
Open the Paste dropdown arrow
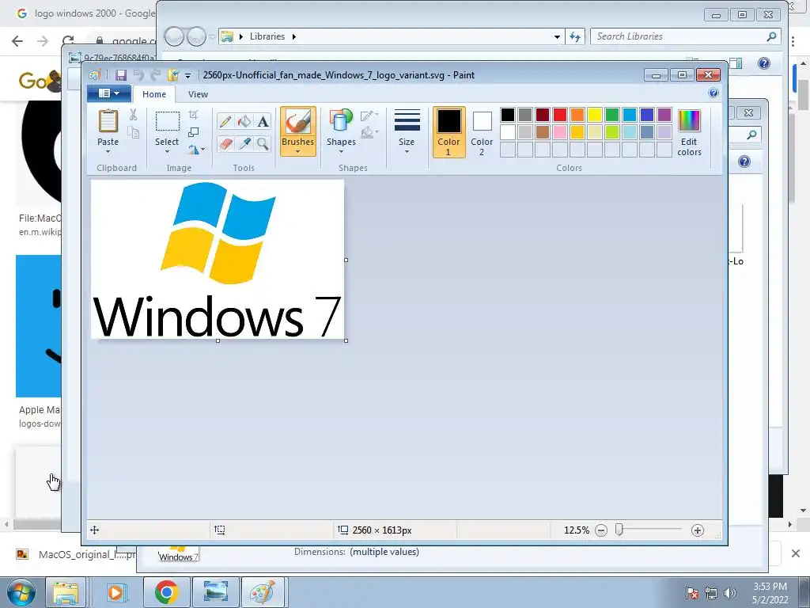[108, 152]
